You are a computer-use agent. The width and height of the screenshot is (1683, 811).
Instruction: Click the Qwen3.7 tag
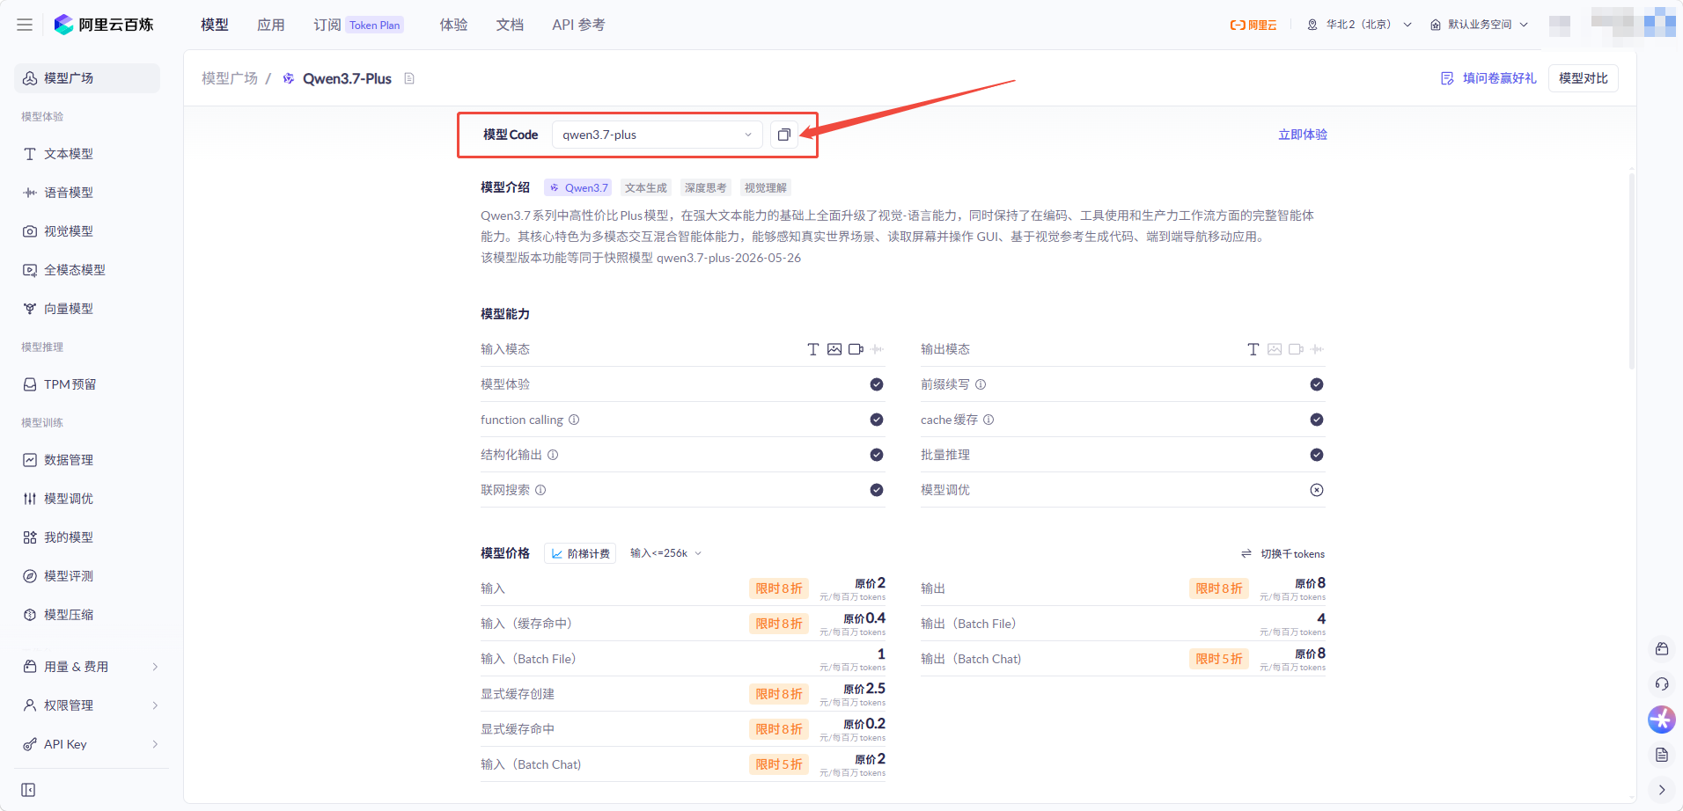pos(578,187)
